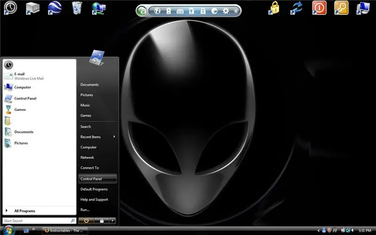The width and height of the screenshot is (376, 235).
Task: Open Connect To in the Start menu
Action: point(98,168)
